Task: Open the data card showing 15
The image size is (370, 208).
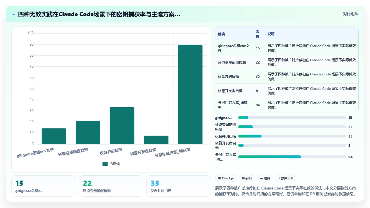Action: tap(44, 186)
